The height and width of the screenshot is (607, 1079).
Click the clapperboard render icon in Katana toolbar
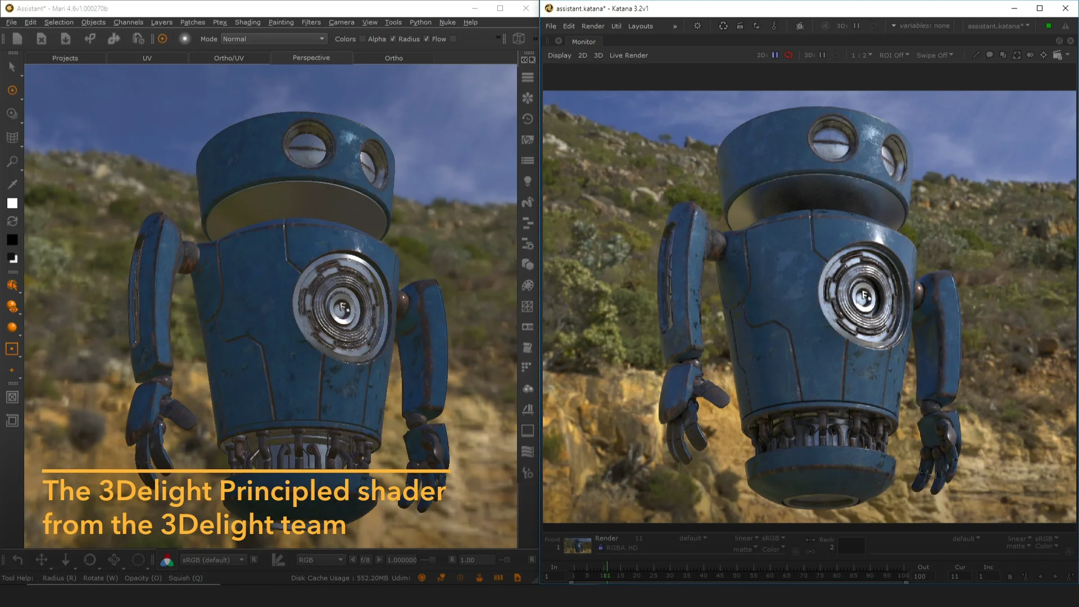tap(740, 26)
